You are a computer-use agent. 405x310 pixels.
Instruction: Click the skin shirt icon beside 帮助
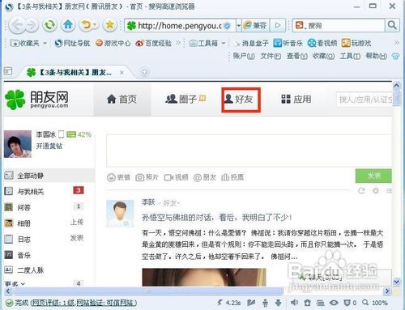click(395, 56)
